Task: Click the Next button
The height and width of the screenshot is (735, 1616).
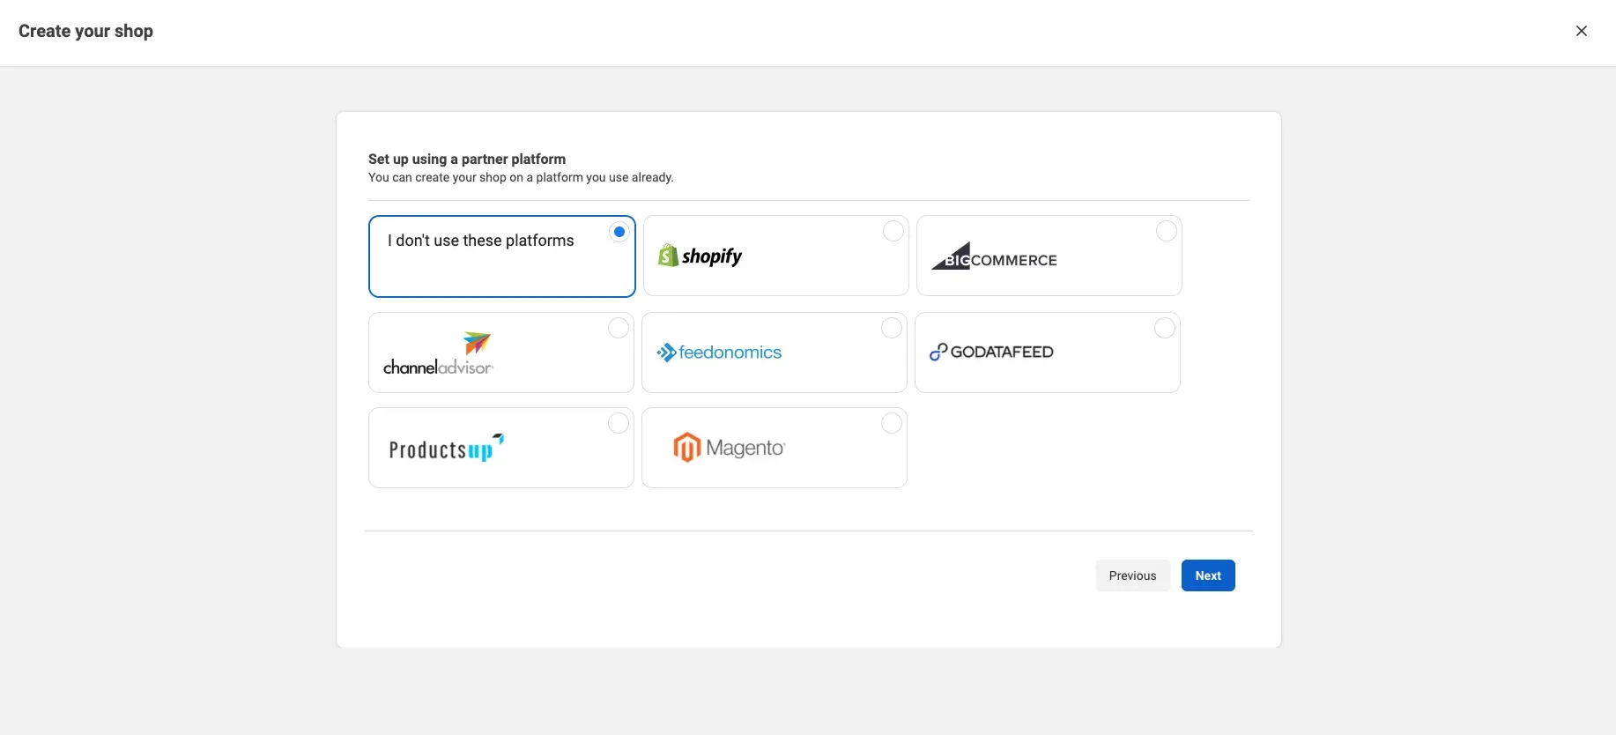Action: (1208, 575)
